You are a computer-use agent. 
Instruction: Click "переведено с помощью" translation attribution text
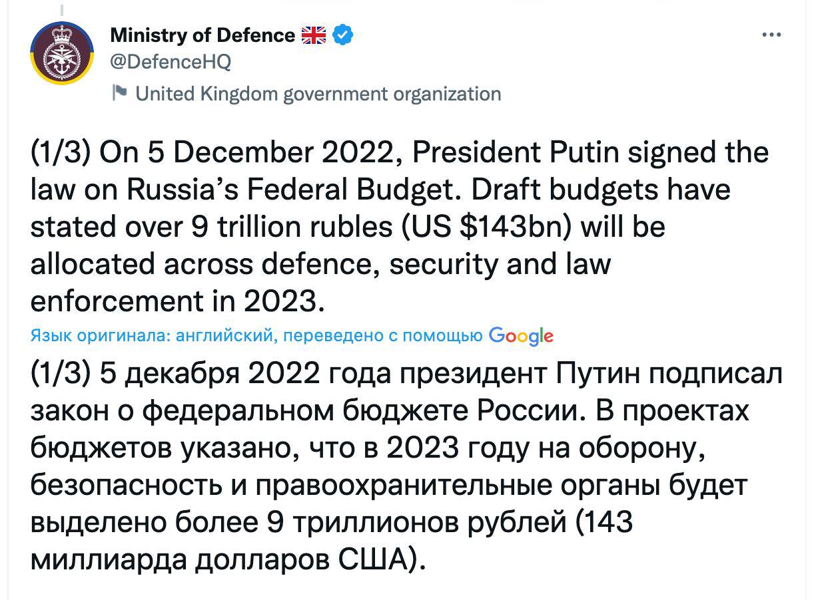click(x=382, y=337)
